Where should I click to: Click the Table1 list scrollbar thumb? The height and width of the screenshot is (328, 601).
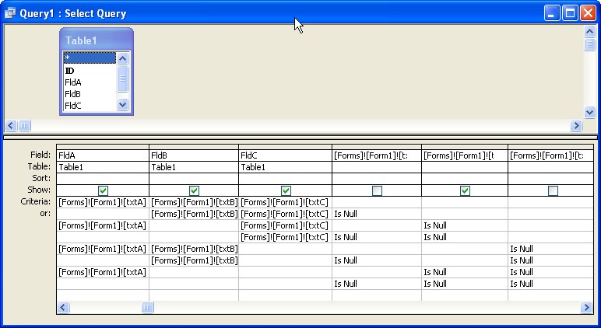[123, 79]
